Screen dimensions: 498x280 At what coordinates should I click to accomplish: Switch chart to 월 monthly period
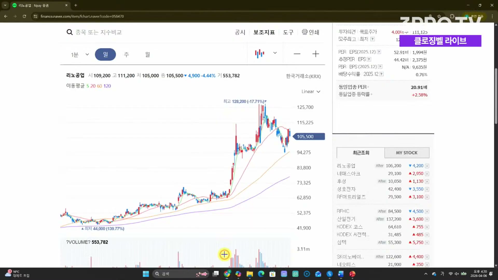[x=147, y=54]
